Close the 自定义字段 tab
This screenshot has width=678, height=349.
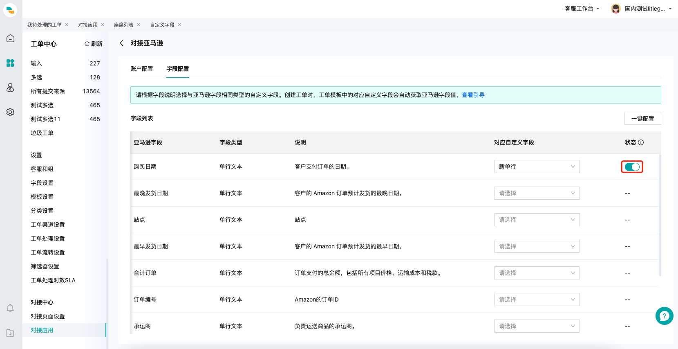(x=179, y=25)
